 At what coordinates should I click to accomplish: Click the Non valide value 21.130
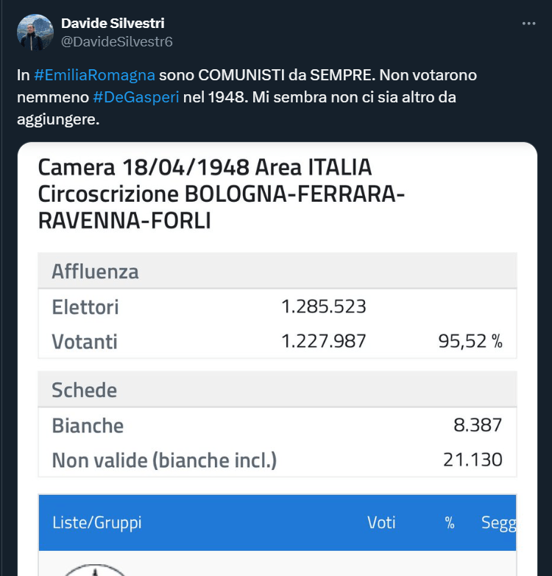(x=473, y=460)
